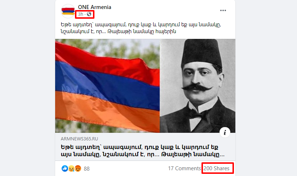
Task: Open the three-dot post options menu
Action: point(223,10)
